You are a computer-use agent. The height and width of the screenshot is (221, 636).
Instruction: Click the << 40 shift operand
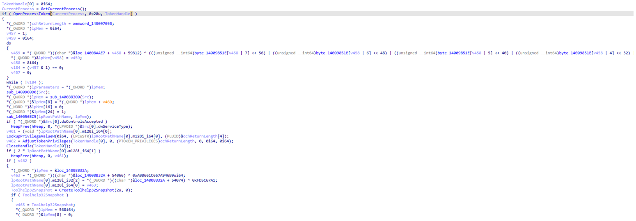click(501, 53)
